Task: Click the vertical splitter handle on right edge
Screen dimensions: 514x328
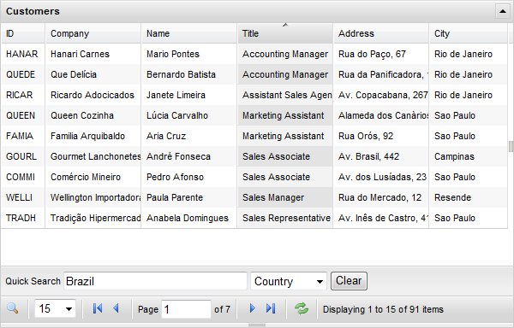Action: (x=511, y=146)
